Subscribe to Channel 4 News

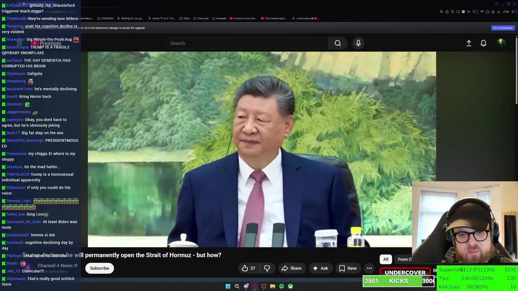click(x=100, y=268)
